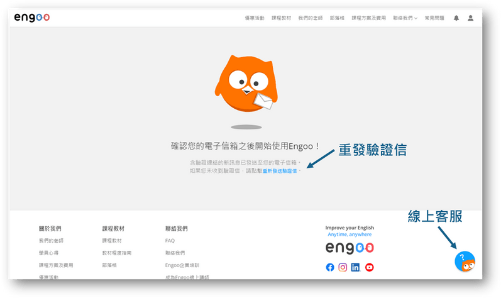501x298 pixels.
Task: Open Engoo's LinkedIn icon
Action: (x=356, y=267)
